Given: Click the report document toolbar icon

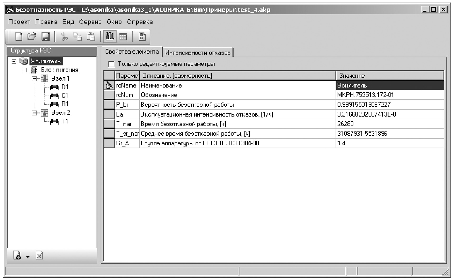Looking at the screenshot, I should point(142,37).
